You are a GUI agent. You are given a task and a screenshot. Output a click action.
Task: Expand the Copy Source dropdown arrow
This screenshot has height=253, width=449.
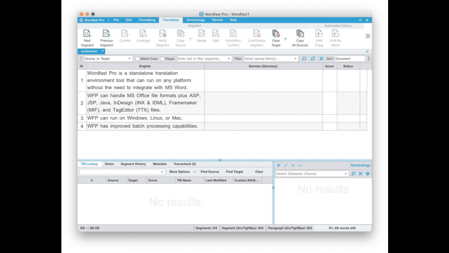click(x=190, y=38)
